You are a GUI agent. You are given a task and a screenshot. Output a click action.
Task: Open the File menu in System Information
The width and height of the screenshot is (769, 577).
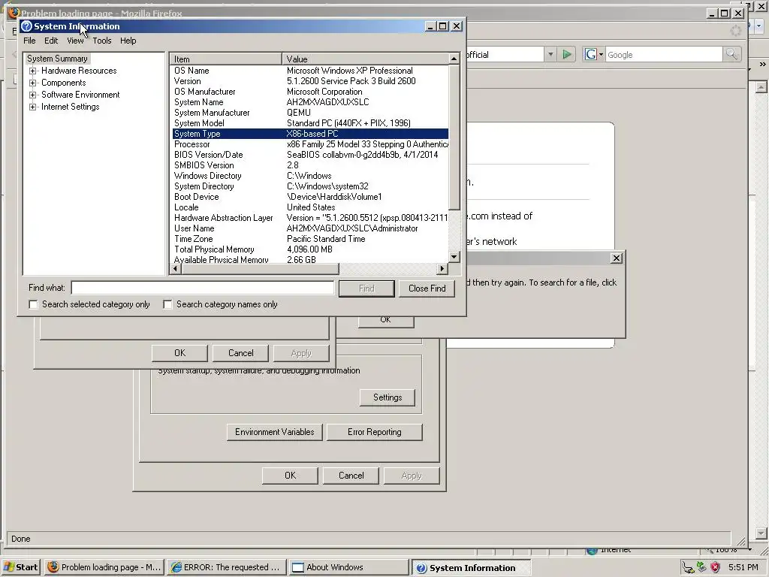[x=29, y=41]
